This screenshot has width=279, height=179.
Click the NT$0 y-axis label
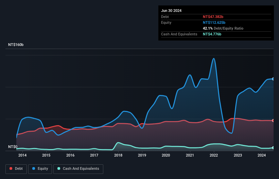pyautogui.click(x=13, y=147)
